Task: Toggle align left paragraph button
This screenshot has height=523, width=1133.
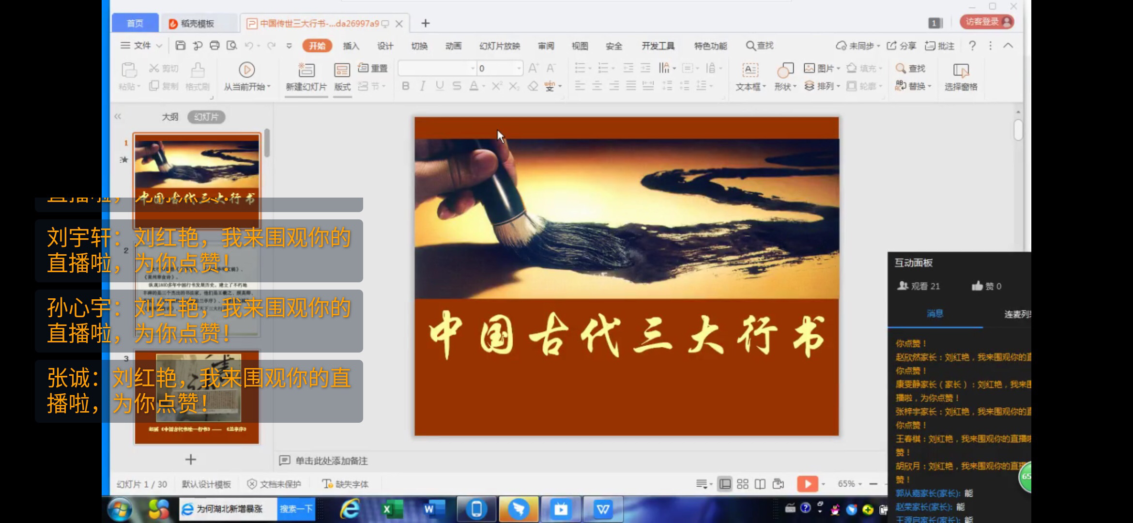Action: pyautogui.click(x=580, y=86)
